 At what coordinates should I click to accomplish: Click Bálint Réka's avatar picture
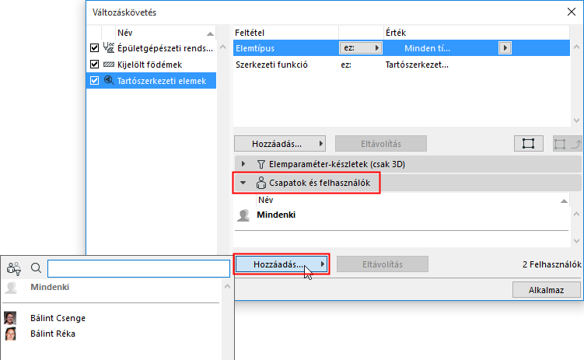[11, 334]
